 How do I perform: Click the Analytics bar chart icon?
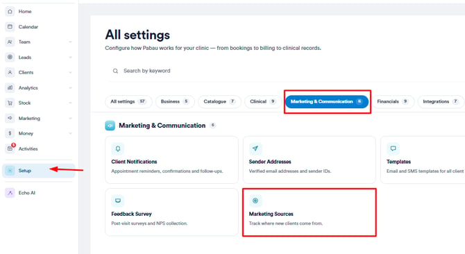(x=10, y=87)
